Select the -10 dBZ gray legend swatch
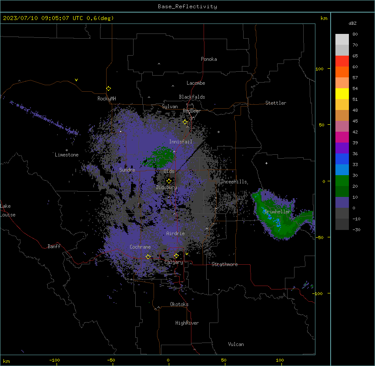 click(342, 224)
